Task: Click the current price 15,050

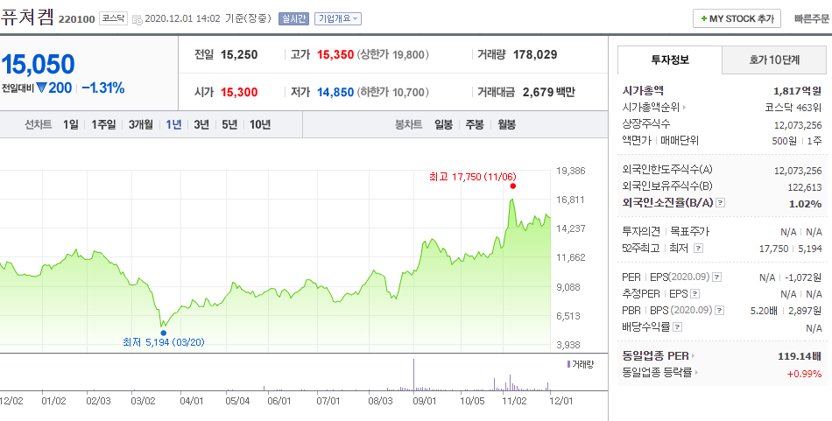Action: [x=38, y=64]
